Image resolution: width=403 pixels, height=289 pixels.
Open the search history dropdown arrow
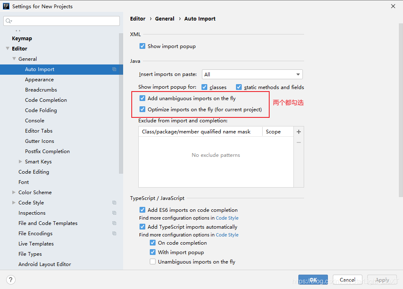[11, 21]
